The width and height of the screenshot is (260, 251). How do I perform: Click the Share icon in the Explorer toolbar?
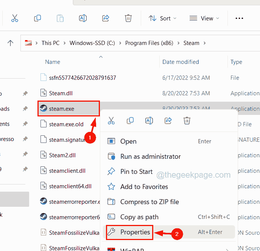106,18
